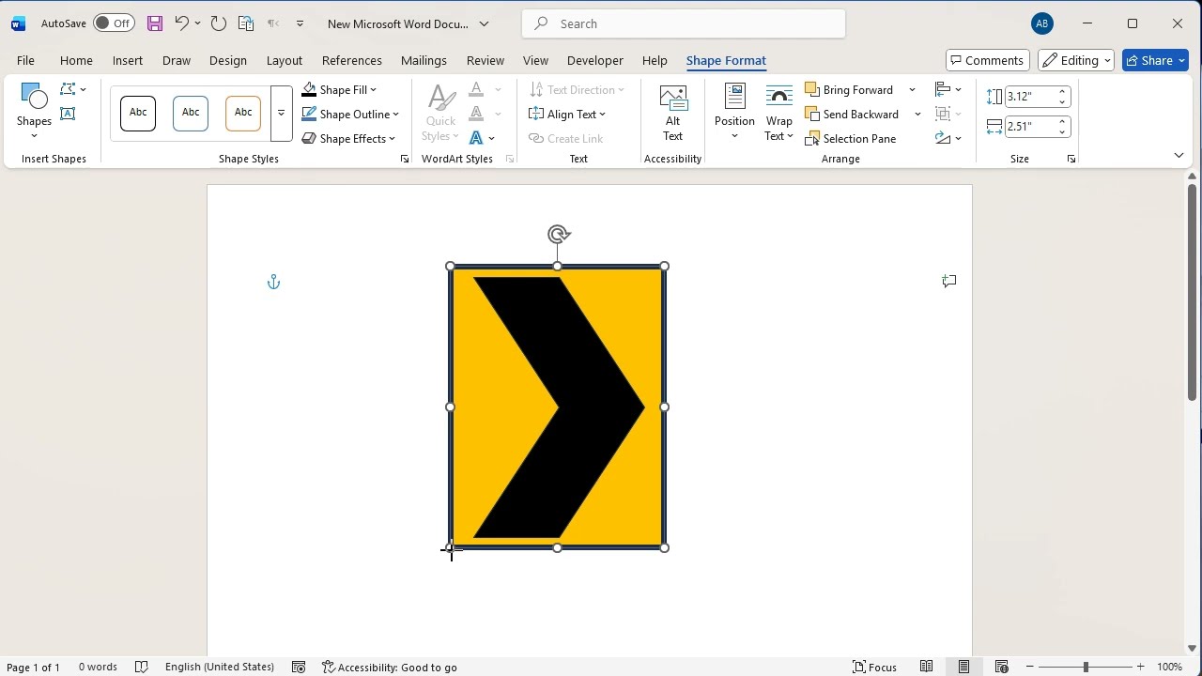Screen dimensions: 1202x676
Task: Open the View tab
Action: (535, 60)
